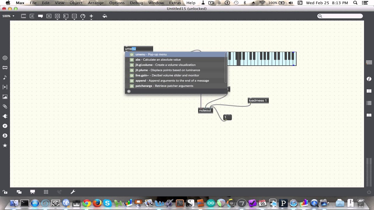374x210 pixels.
Task: Open the Trash in the Dock
Action: 361,203
